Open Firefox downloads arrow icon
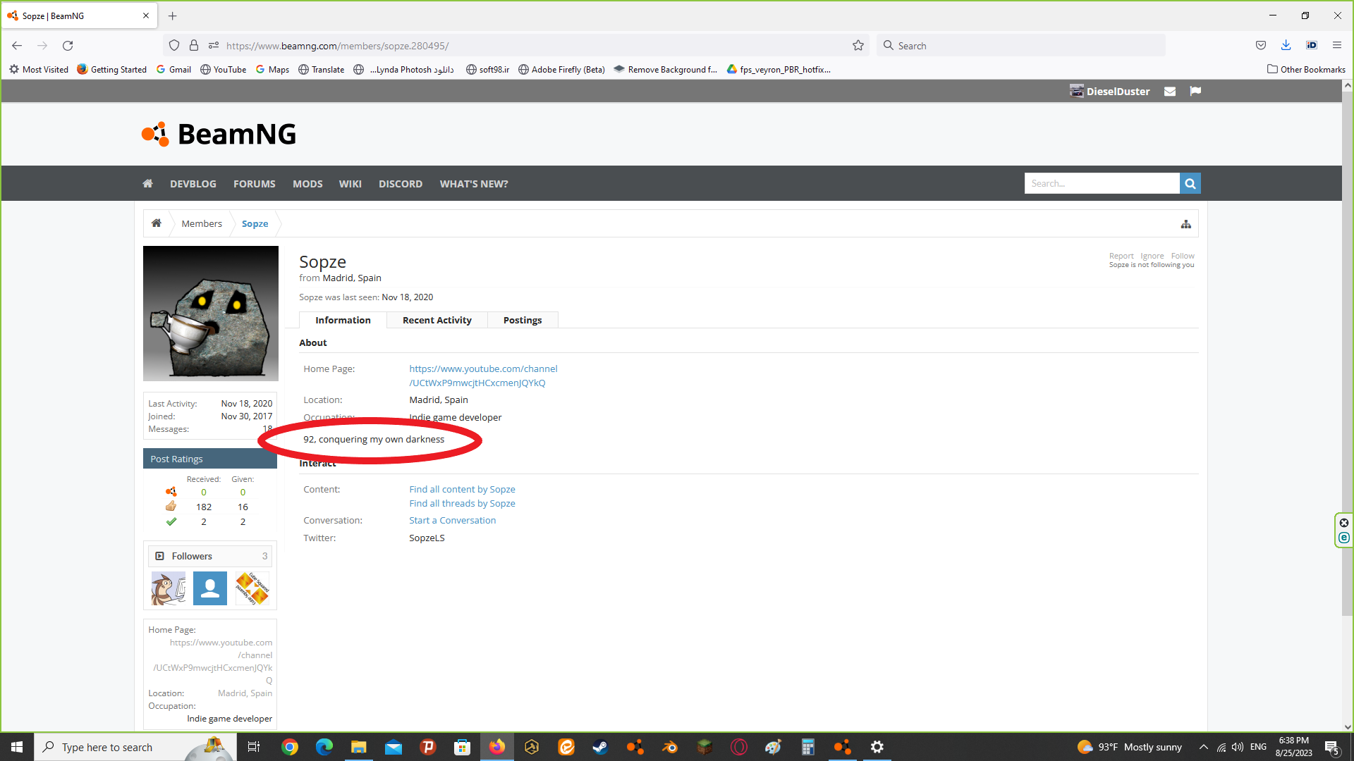Image resolution: width=1354 pixels, height=761 pixels. point(1286,46)
